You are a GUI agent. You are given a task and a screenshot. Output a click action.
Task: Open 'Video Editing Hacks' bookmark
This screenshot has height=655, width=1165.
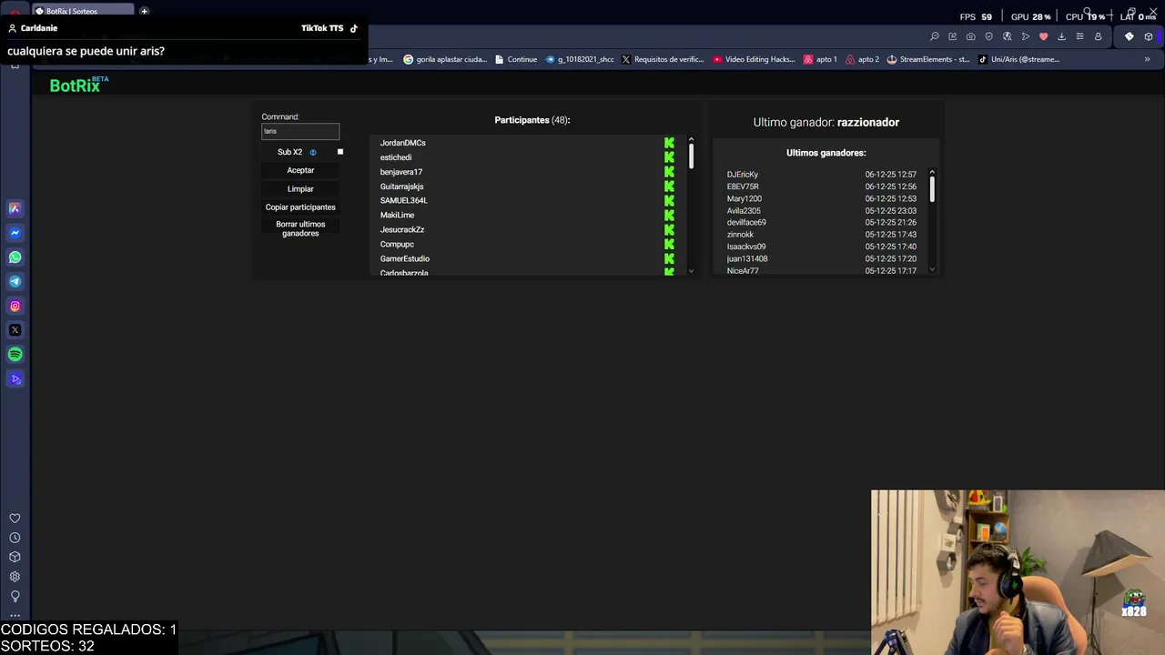click(755, 59)
